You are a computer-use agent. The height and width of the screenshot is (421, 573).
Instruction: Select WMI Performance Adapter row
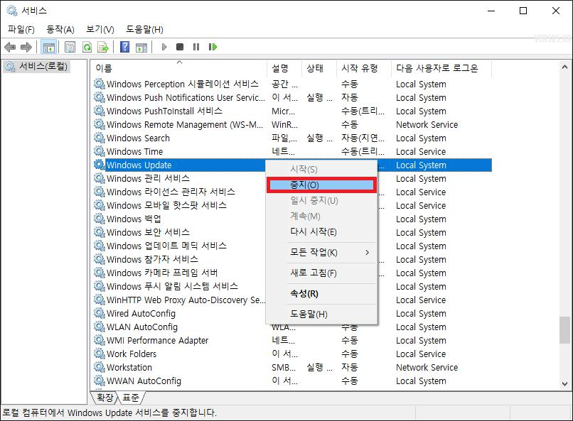[x=292, y=340]
